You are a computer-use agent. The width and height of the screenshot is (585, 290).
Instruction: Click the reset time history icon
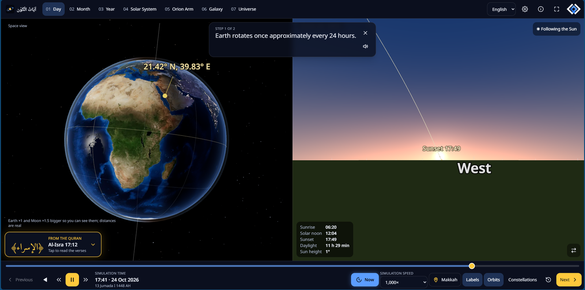(548, 280)
